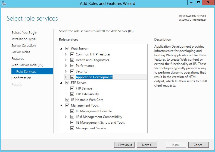Screen dimensions: 215x152
Task: Go to the Server Roles step
Action: point(21,52)
